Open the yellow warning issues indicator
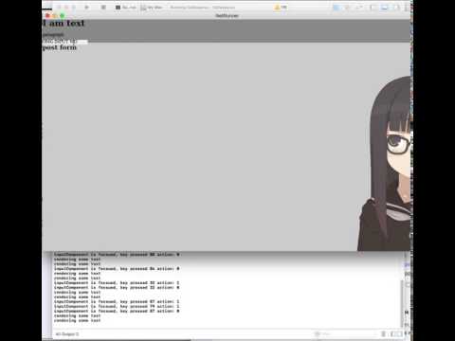455x341 pixels. (x=281, y=7)
